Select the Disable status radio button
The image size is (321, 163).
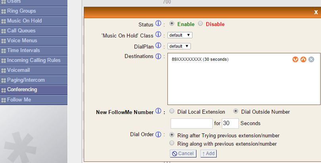200,24
